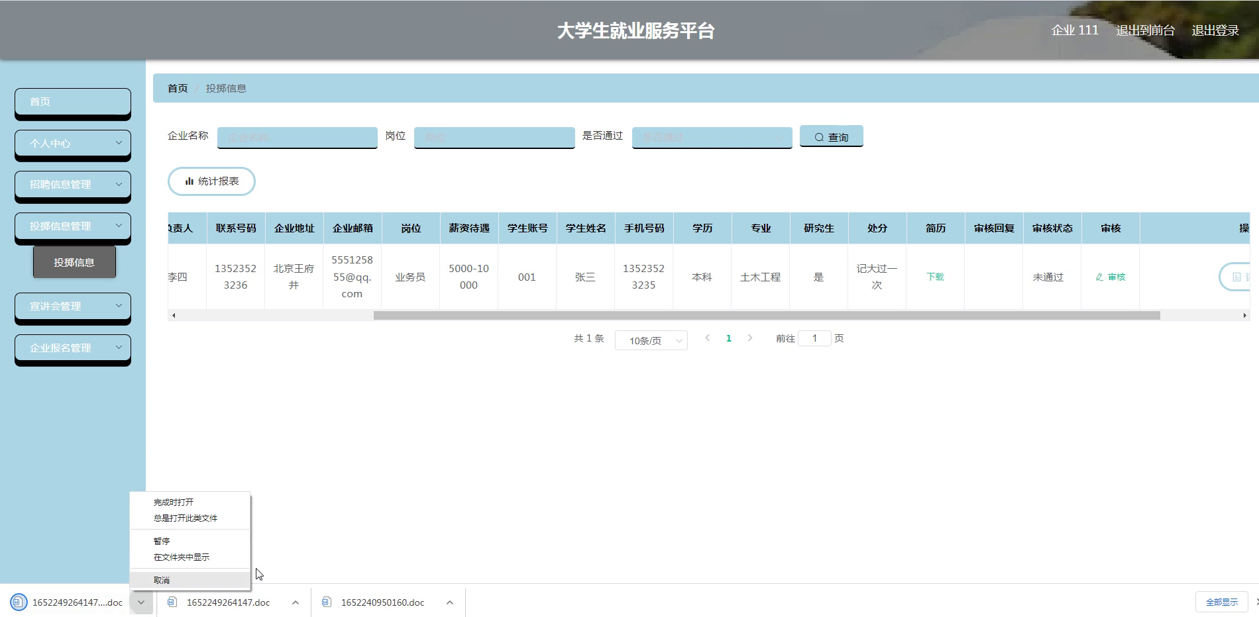The width and height of the screenshot is (1259, 617).
Task: Click 退出登录 to log out
Action: click(x=1215, y=30)
